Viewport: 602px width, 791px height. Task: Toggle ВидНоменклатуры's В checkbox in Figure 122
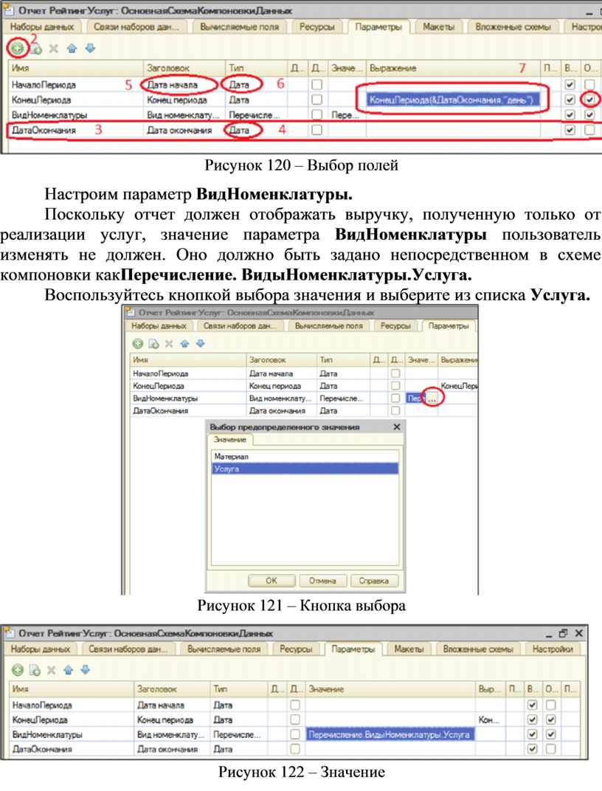[532, 734]
